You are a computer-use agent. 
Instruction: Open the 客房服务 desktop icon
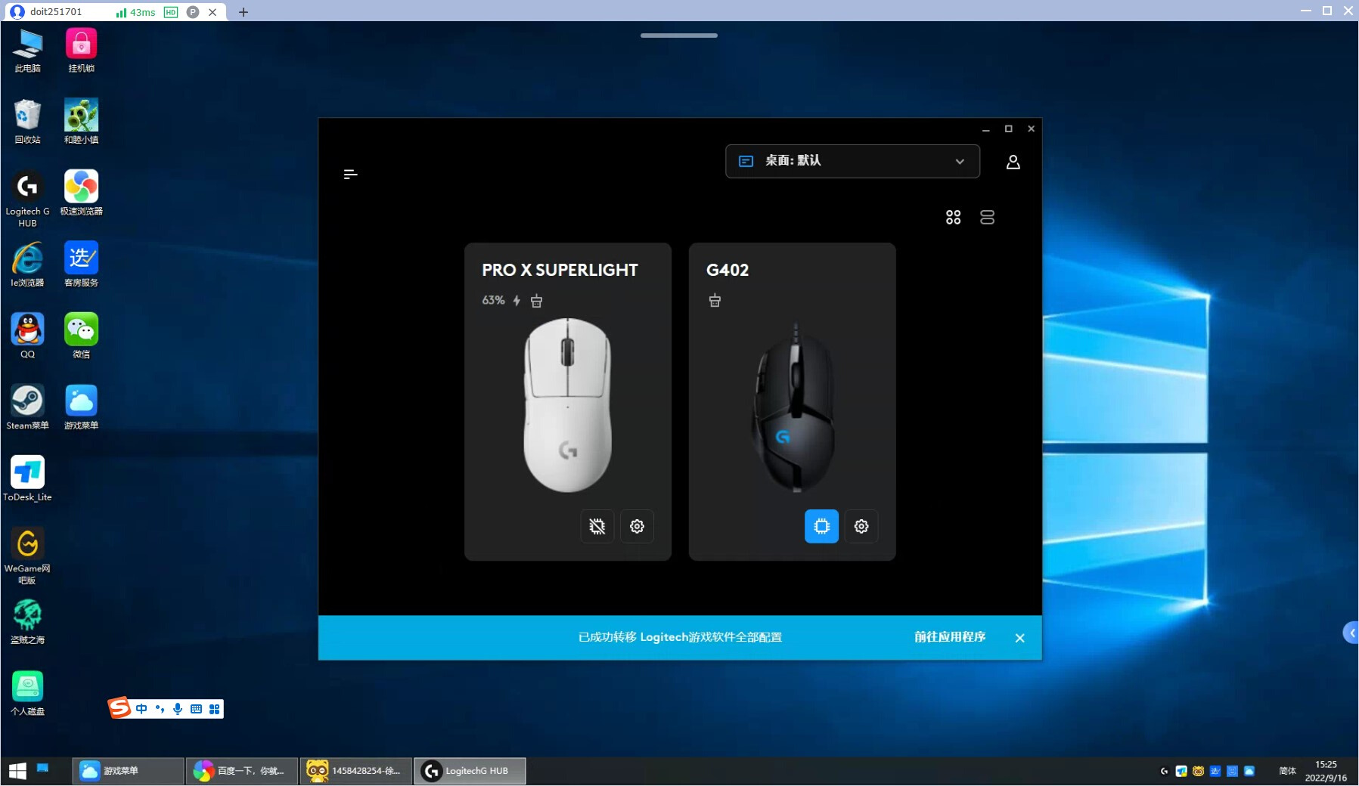point(81,264)
